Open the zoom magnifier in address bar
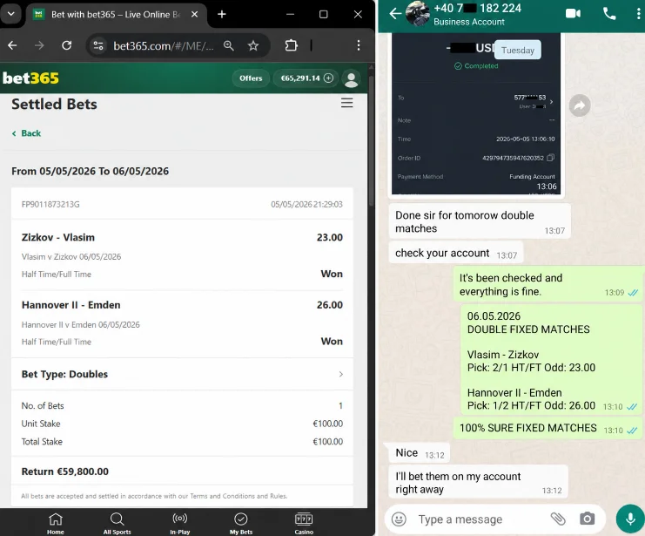This screenshot has height=536, width=645. [229, 45]
